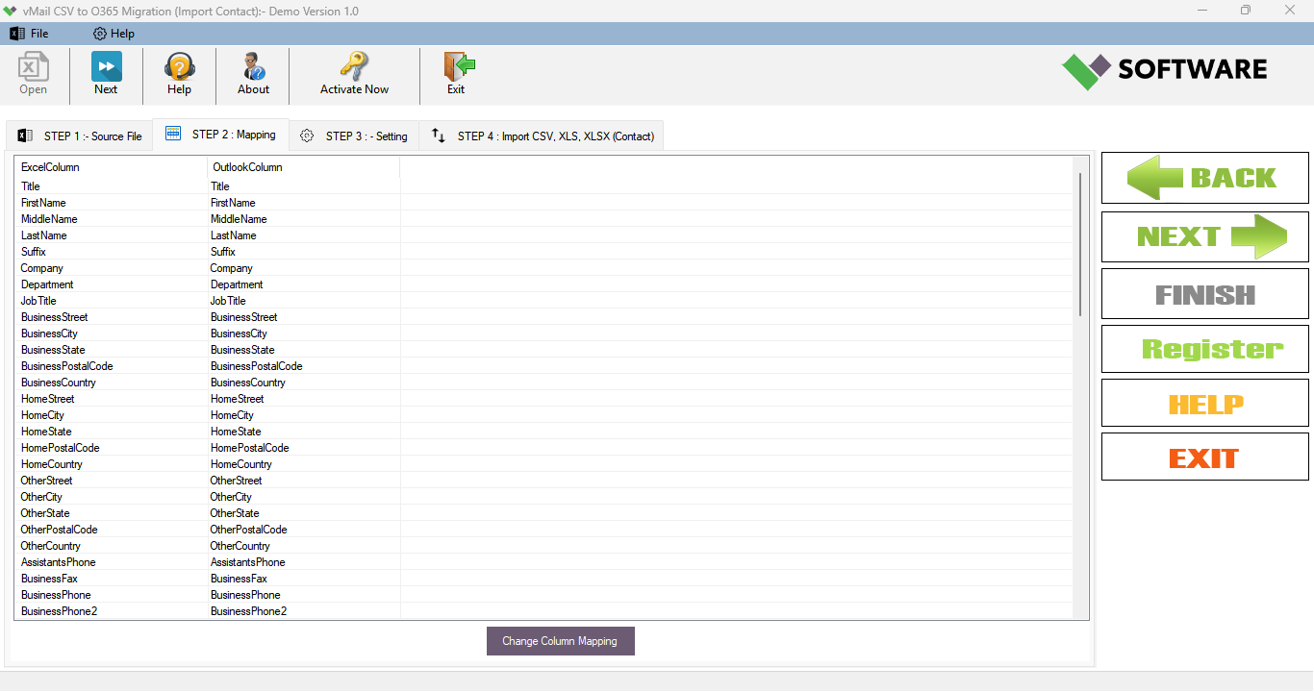Screen dimensions: 1314x692
Task: Click the green NEXT arrow button
Action: tap(1204, 236)
